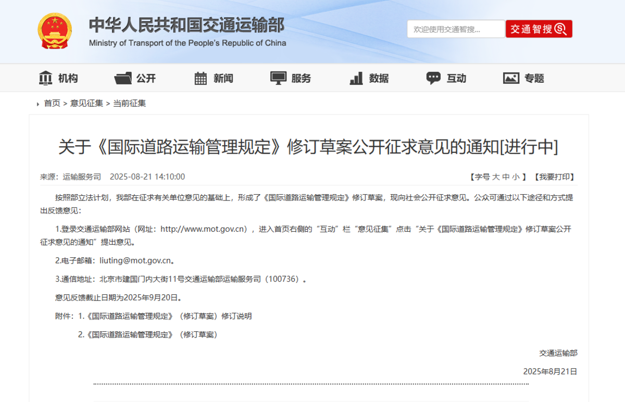Click the 专题 picture icon
Image resolution: width=625 pixels, height=402 pixels.
click(511, 78)
